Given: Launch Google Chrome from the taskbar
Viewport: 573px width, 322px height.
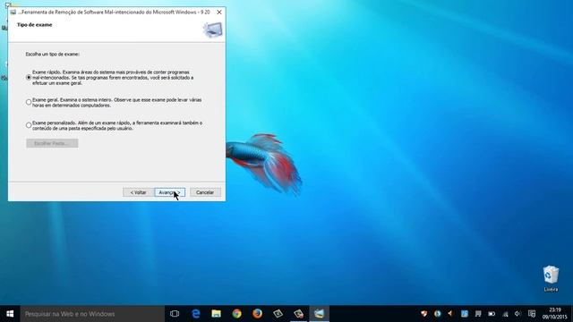Looking at the screenshot, I should (x=236, y=314).
